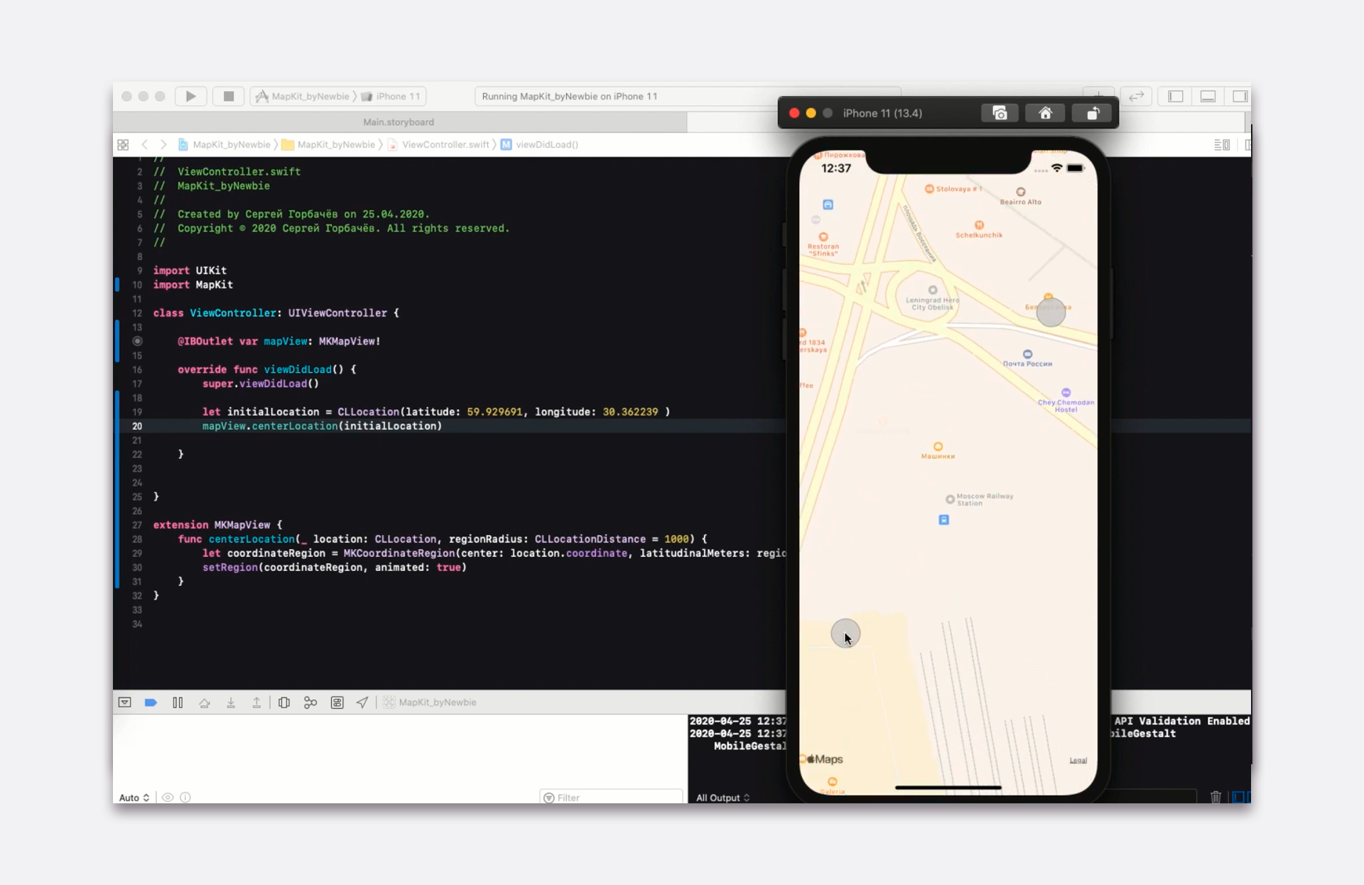Toggle the left navigator panel button
The height and width of the screenshot is (885, 1364).
(1175, 96)
